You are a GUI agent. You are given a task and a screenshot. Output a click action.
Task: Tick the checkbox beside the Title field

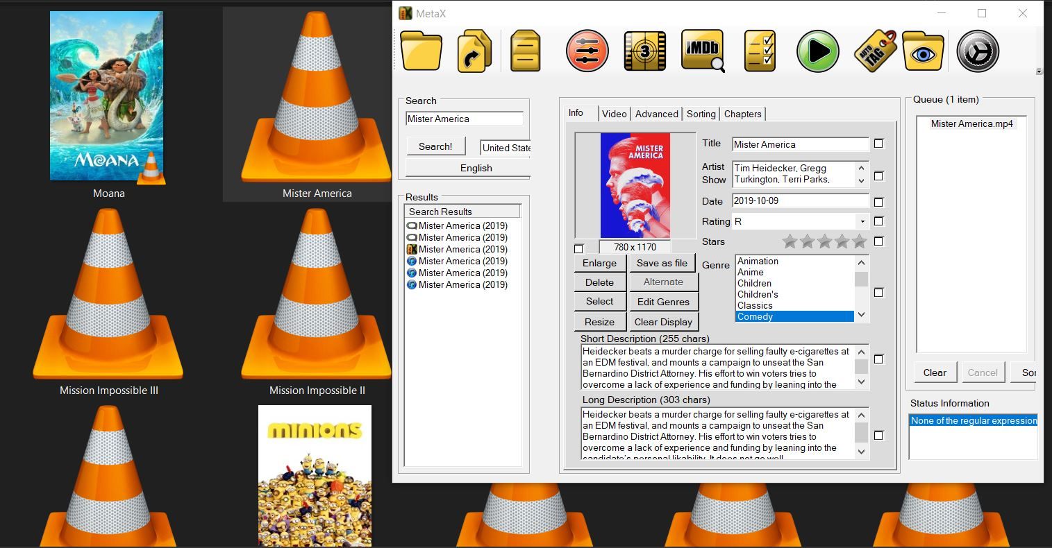(x=878, y=144)
